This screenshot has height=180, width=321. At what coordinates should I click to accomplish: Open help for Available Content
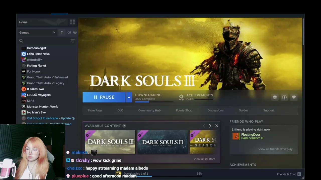pyautogui.click(x=124, y=126)
